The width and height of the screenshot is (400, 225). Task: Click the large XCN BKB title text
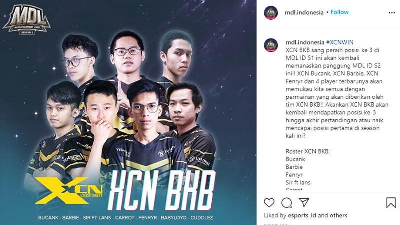[x=161, y=190]
